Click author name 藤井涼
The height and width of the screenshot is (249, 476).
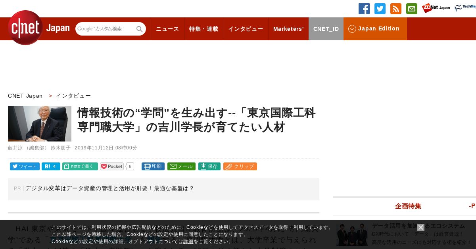pyautogui.click(x=15, y=148)
